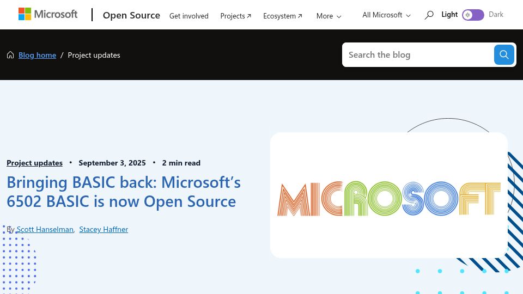523x294 pixels.
Task: Click the blue blog search button
Action: 504,54
